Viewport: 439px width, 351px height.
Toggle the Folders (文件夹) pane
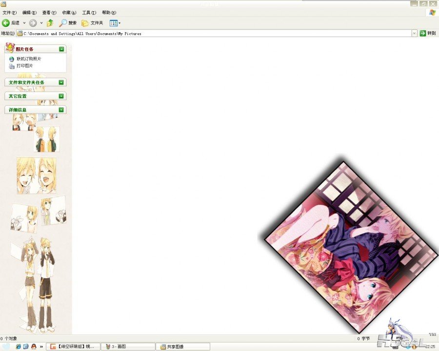click(92, 23)
